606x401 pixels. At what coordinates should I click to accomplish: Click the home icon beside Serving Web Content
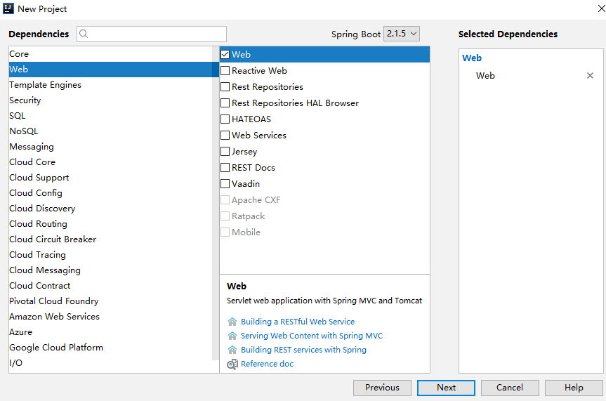(x=232, y=336)
